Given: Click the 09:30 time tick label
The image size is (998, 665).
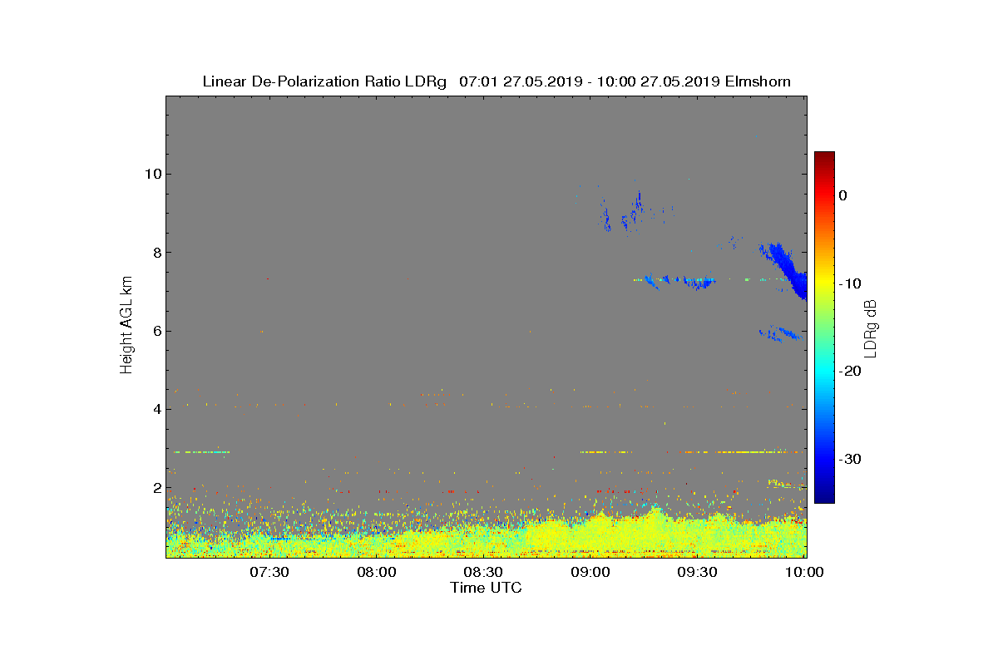Looking at the screenshot, I should click(699, 572).
